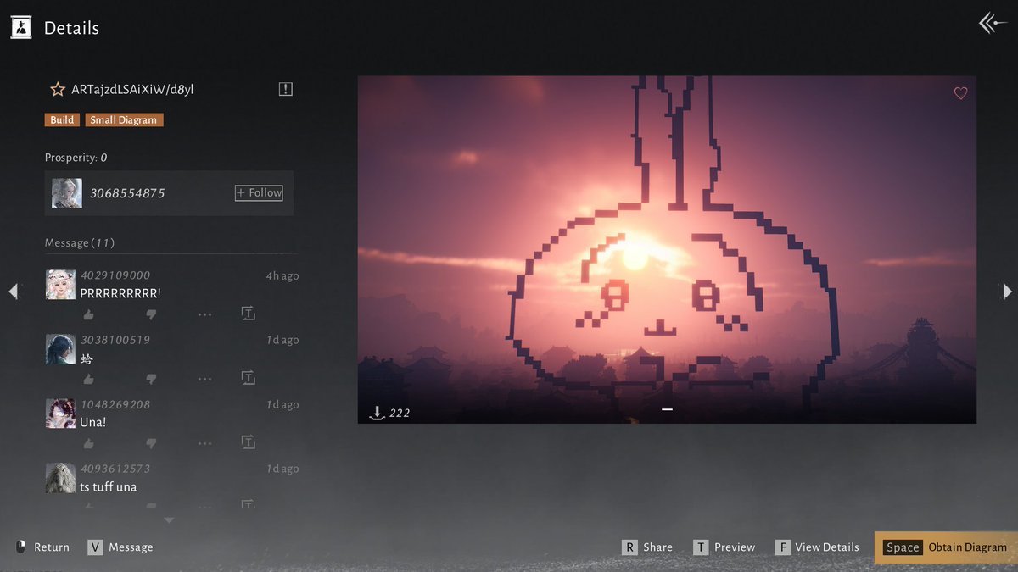Image resolution: width=1018 pixels, height=572 pixels.
Task: Click the back arrow icon top right
Action: [992, 23]
